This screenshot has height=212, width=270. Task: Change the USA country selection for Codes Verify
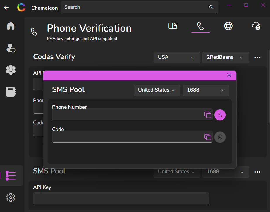(177, 58)
